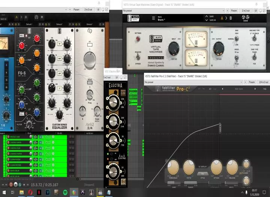Go to project end in transport

6,185
